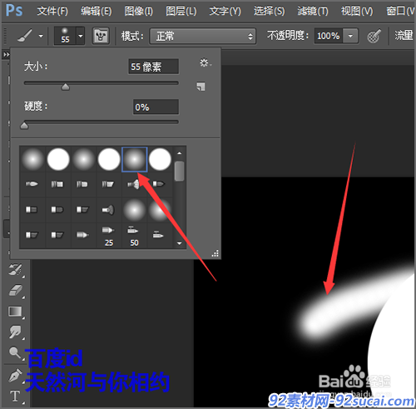Screen dimensions: 416x409
Task: Select the Gradient tool
Action: click(x=16, y=312)
